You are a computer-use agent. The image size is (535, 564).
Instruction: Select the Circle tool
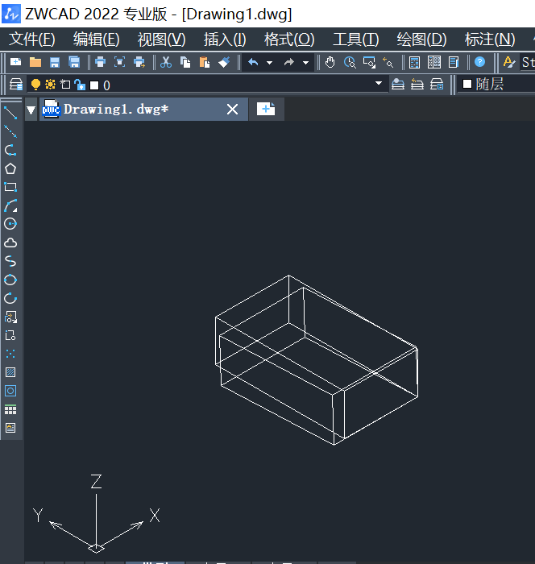point(10,224)
